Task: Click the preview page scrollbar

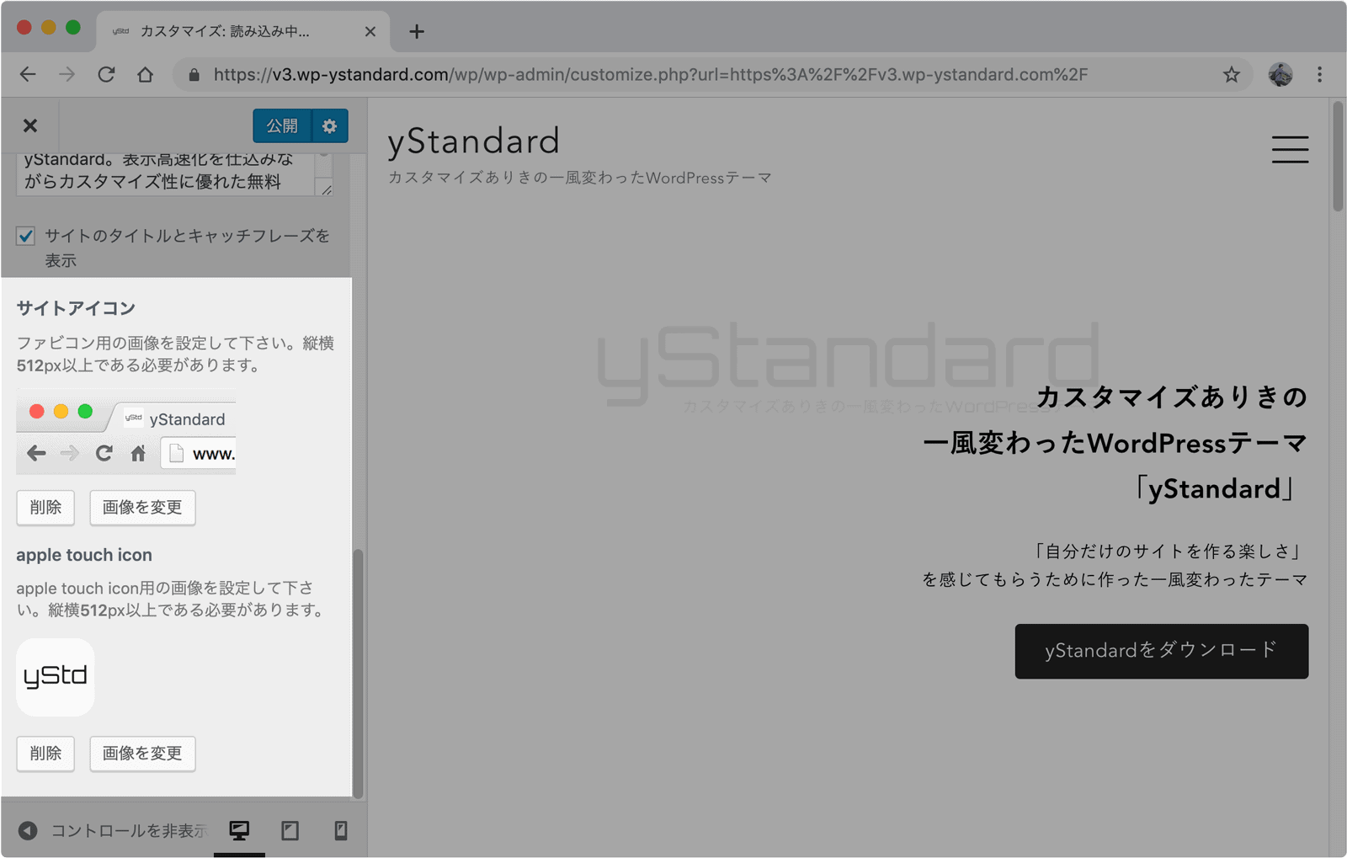Action: [1338, 157]
